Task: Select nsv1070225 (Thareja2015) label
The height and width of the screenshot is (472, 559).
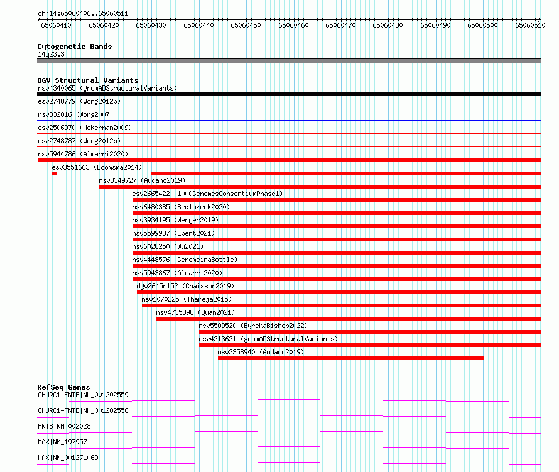Action: (187, 299)
